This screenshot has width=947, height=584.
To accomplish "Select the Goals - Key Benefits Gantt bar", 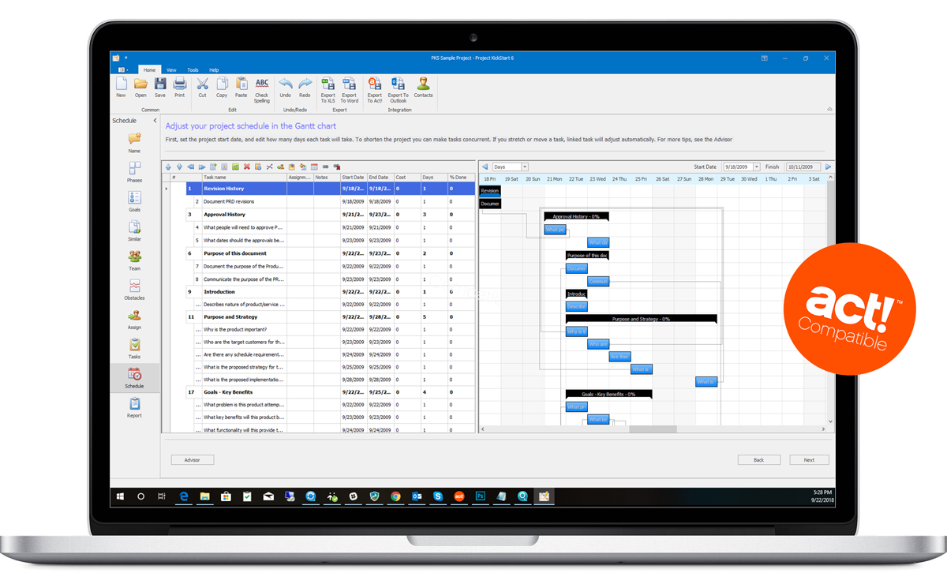I will 608,394.
